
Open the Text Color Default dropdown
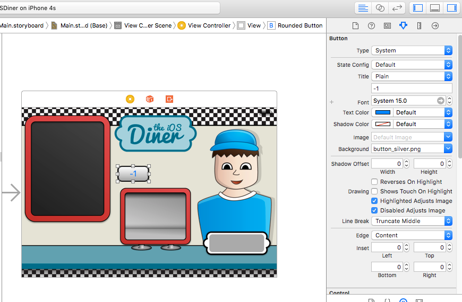click(423, 112)
